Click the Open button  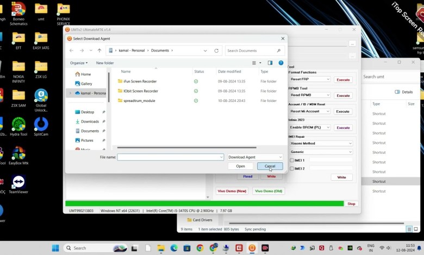(240, 166)
